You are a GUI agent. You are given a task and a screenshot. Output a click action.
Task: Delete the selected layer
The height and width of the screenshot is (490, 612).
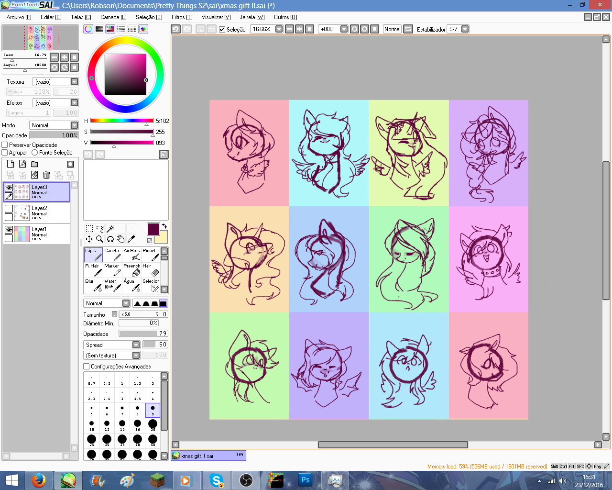tap(46, 175)
